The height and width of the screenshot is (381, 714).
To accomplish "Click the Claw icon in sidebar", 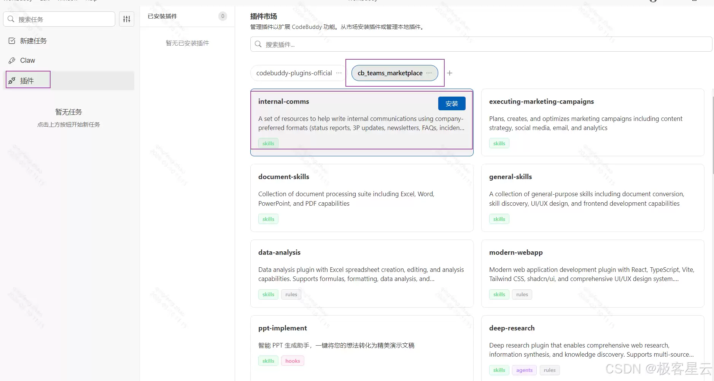I will tap(12, 60).
